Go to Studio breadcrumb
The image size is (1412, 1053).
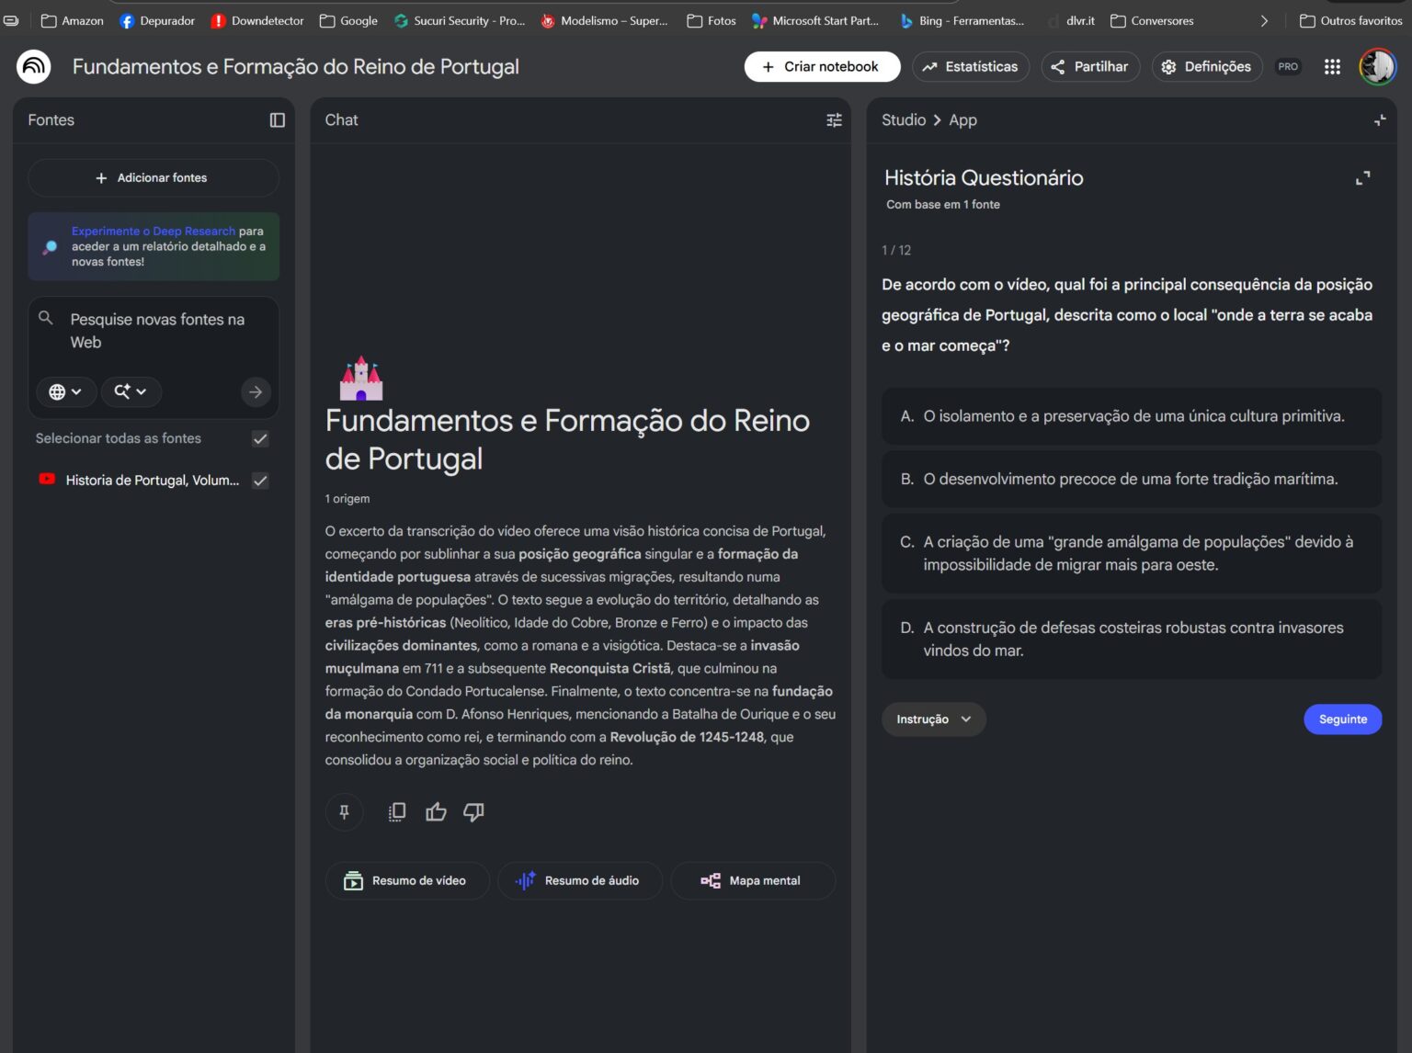[x=903, y=120]
